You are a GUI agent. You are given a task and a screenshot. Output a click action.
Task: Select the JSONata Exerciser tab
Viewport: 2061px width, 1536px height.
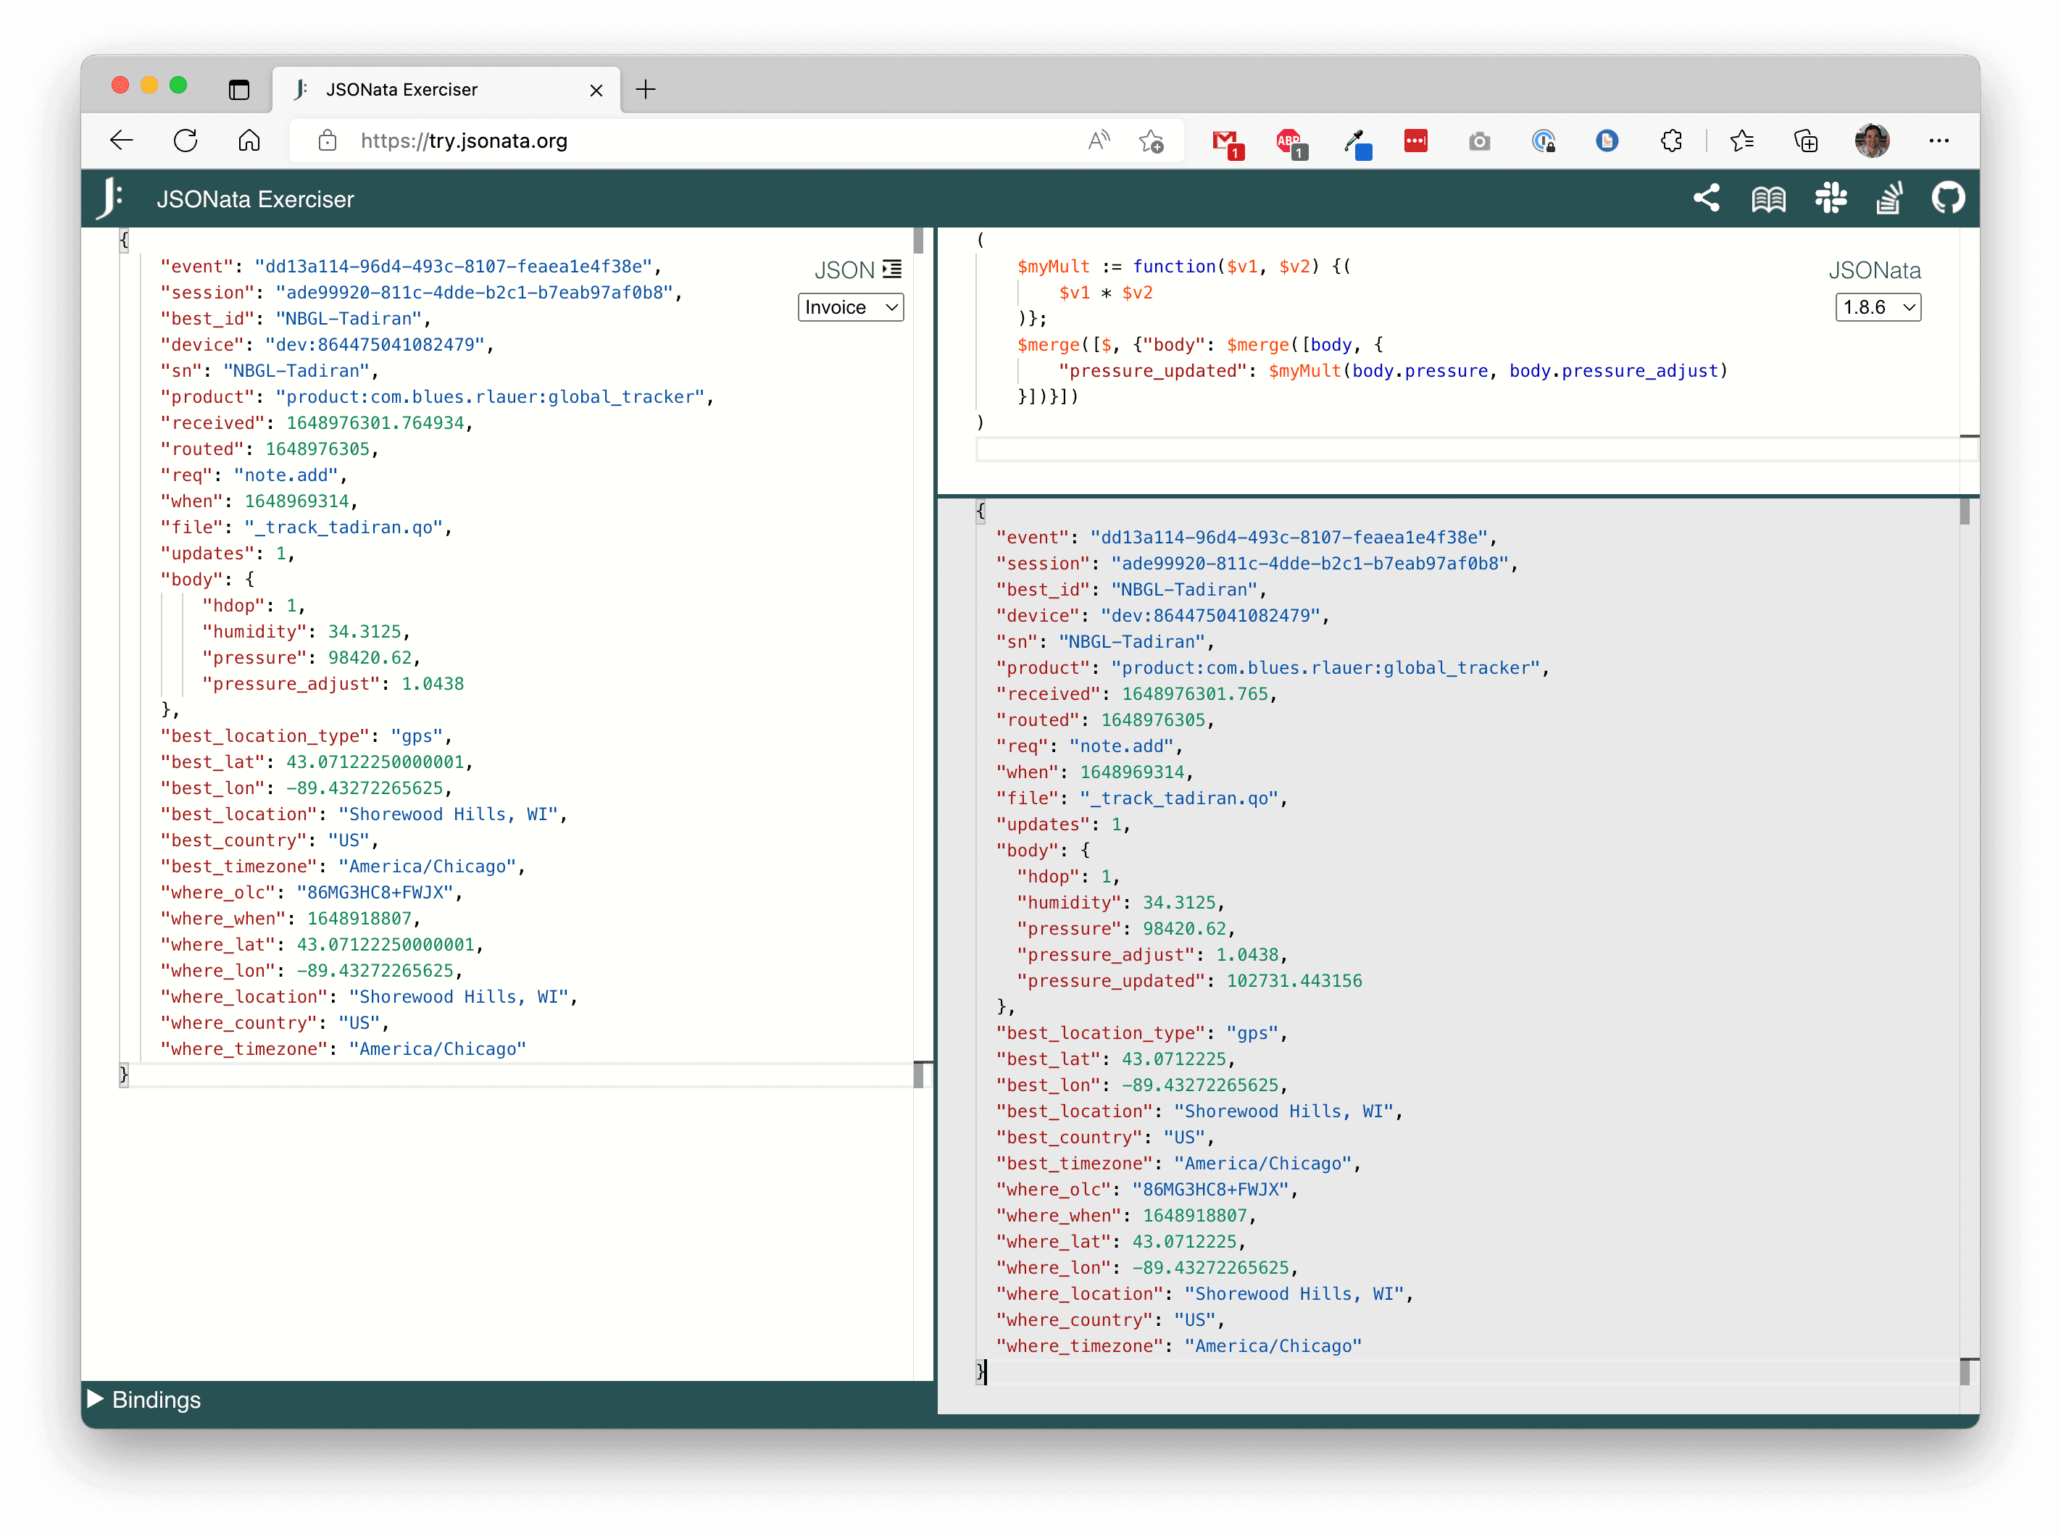[x=446, y=89]
